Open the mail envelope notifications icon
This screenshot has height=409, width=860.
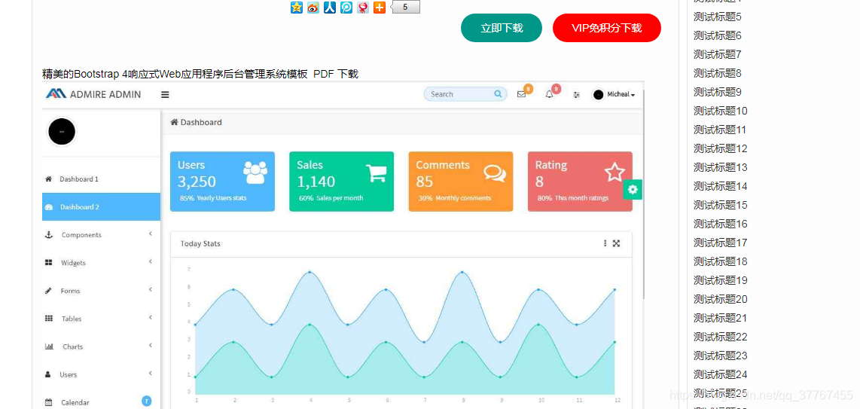(521, 94)
